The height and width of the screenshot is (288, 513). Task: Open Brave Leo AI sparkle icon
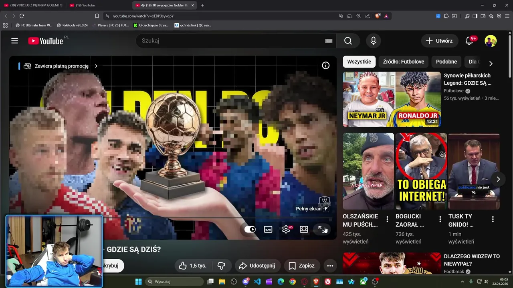(x=491, y=16)
